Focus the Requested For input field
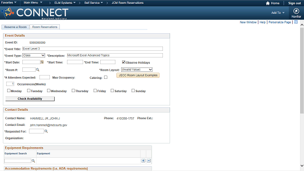 [x=37, y=131]
